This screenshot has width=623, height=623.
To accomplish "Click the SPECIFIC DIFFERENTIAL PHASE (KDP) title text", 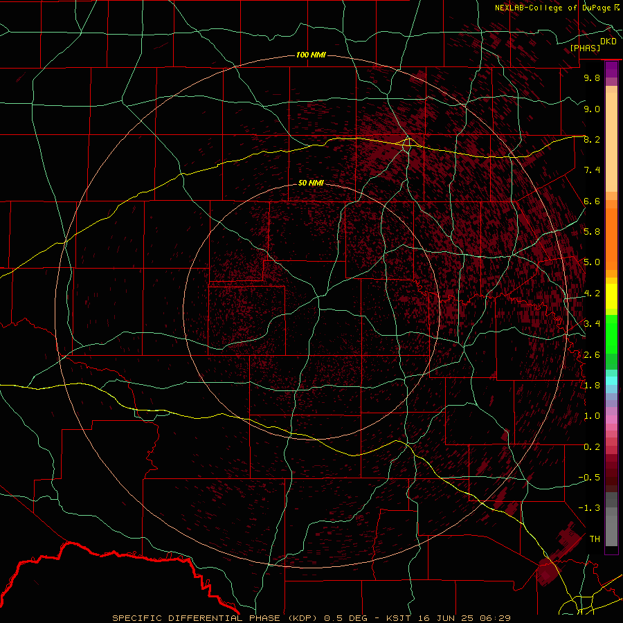I will (216, 618).
